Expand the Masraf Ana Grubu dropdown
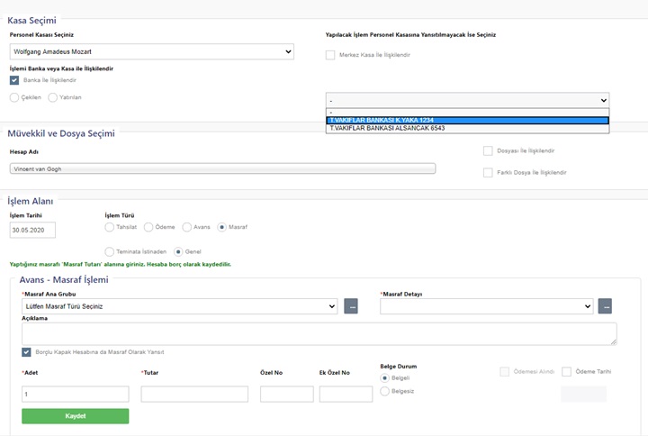Image resolution: width=648 pixels, height=436 pixels. 179,306
